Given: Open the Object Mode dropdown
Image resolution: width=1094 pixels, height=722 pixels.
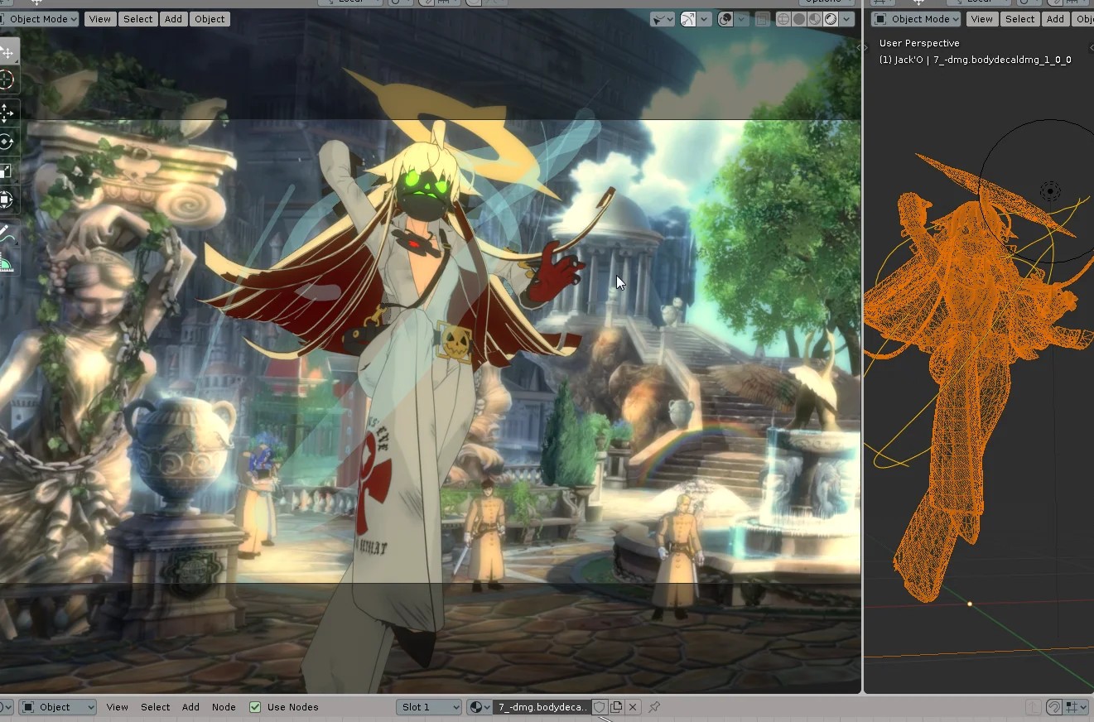Looking at the screenshot, I should [x=39, y=18].
